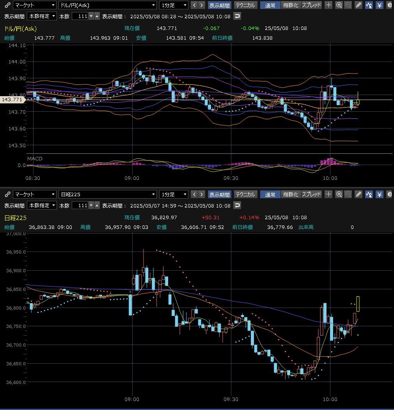Viewport: 394px width, 410px height.
Task: Go to next period in ドル/円 chart
Action: (x=201, y=5)
